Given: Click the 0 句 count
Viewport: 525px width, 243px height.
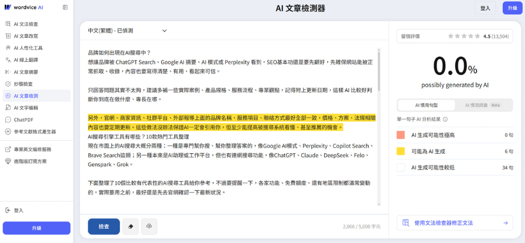Looking at the screenshot, I should 509,135.
